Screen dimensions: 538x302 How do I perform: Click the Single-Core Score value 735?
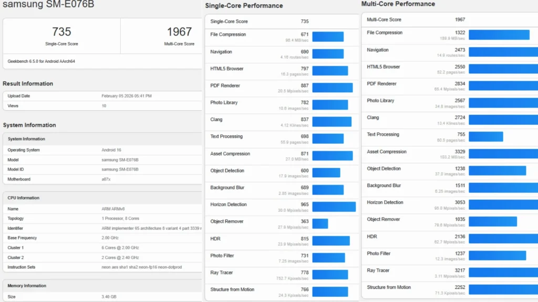(61, 32)
